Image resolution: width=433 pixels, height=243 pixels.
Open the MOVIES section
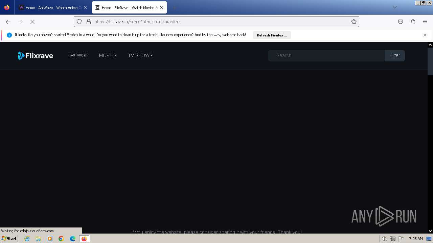pyautogui.click(x=108, y=55)
